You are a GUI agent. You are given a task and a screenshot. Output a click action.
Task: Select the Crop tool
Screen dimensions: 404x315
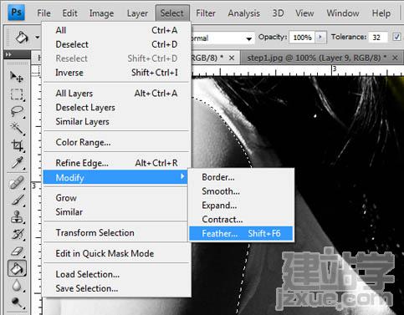[x=17, y=145]
